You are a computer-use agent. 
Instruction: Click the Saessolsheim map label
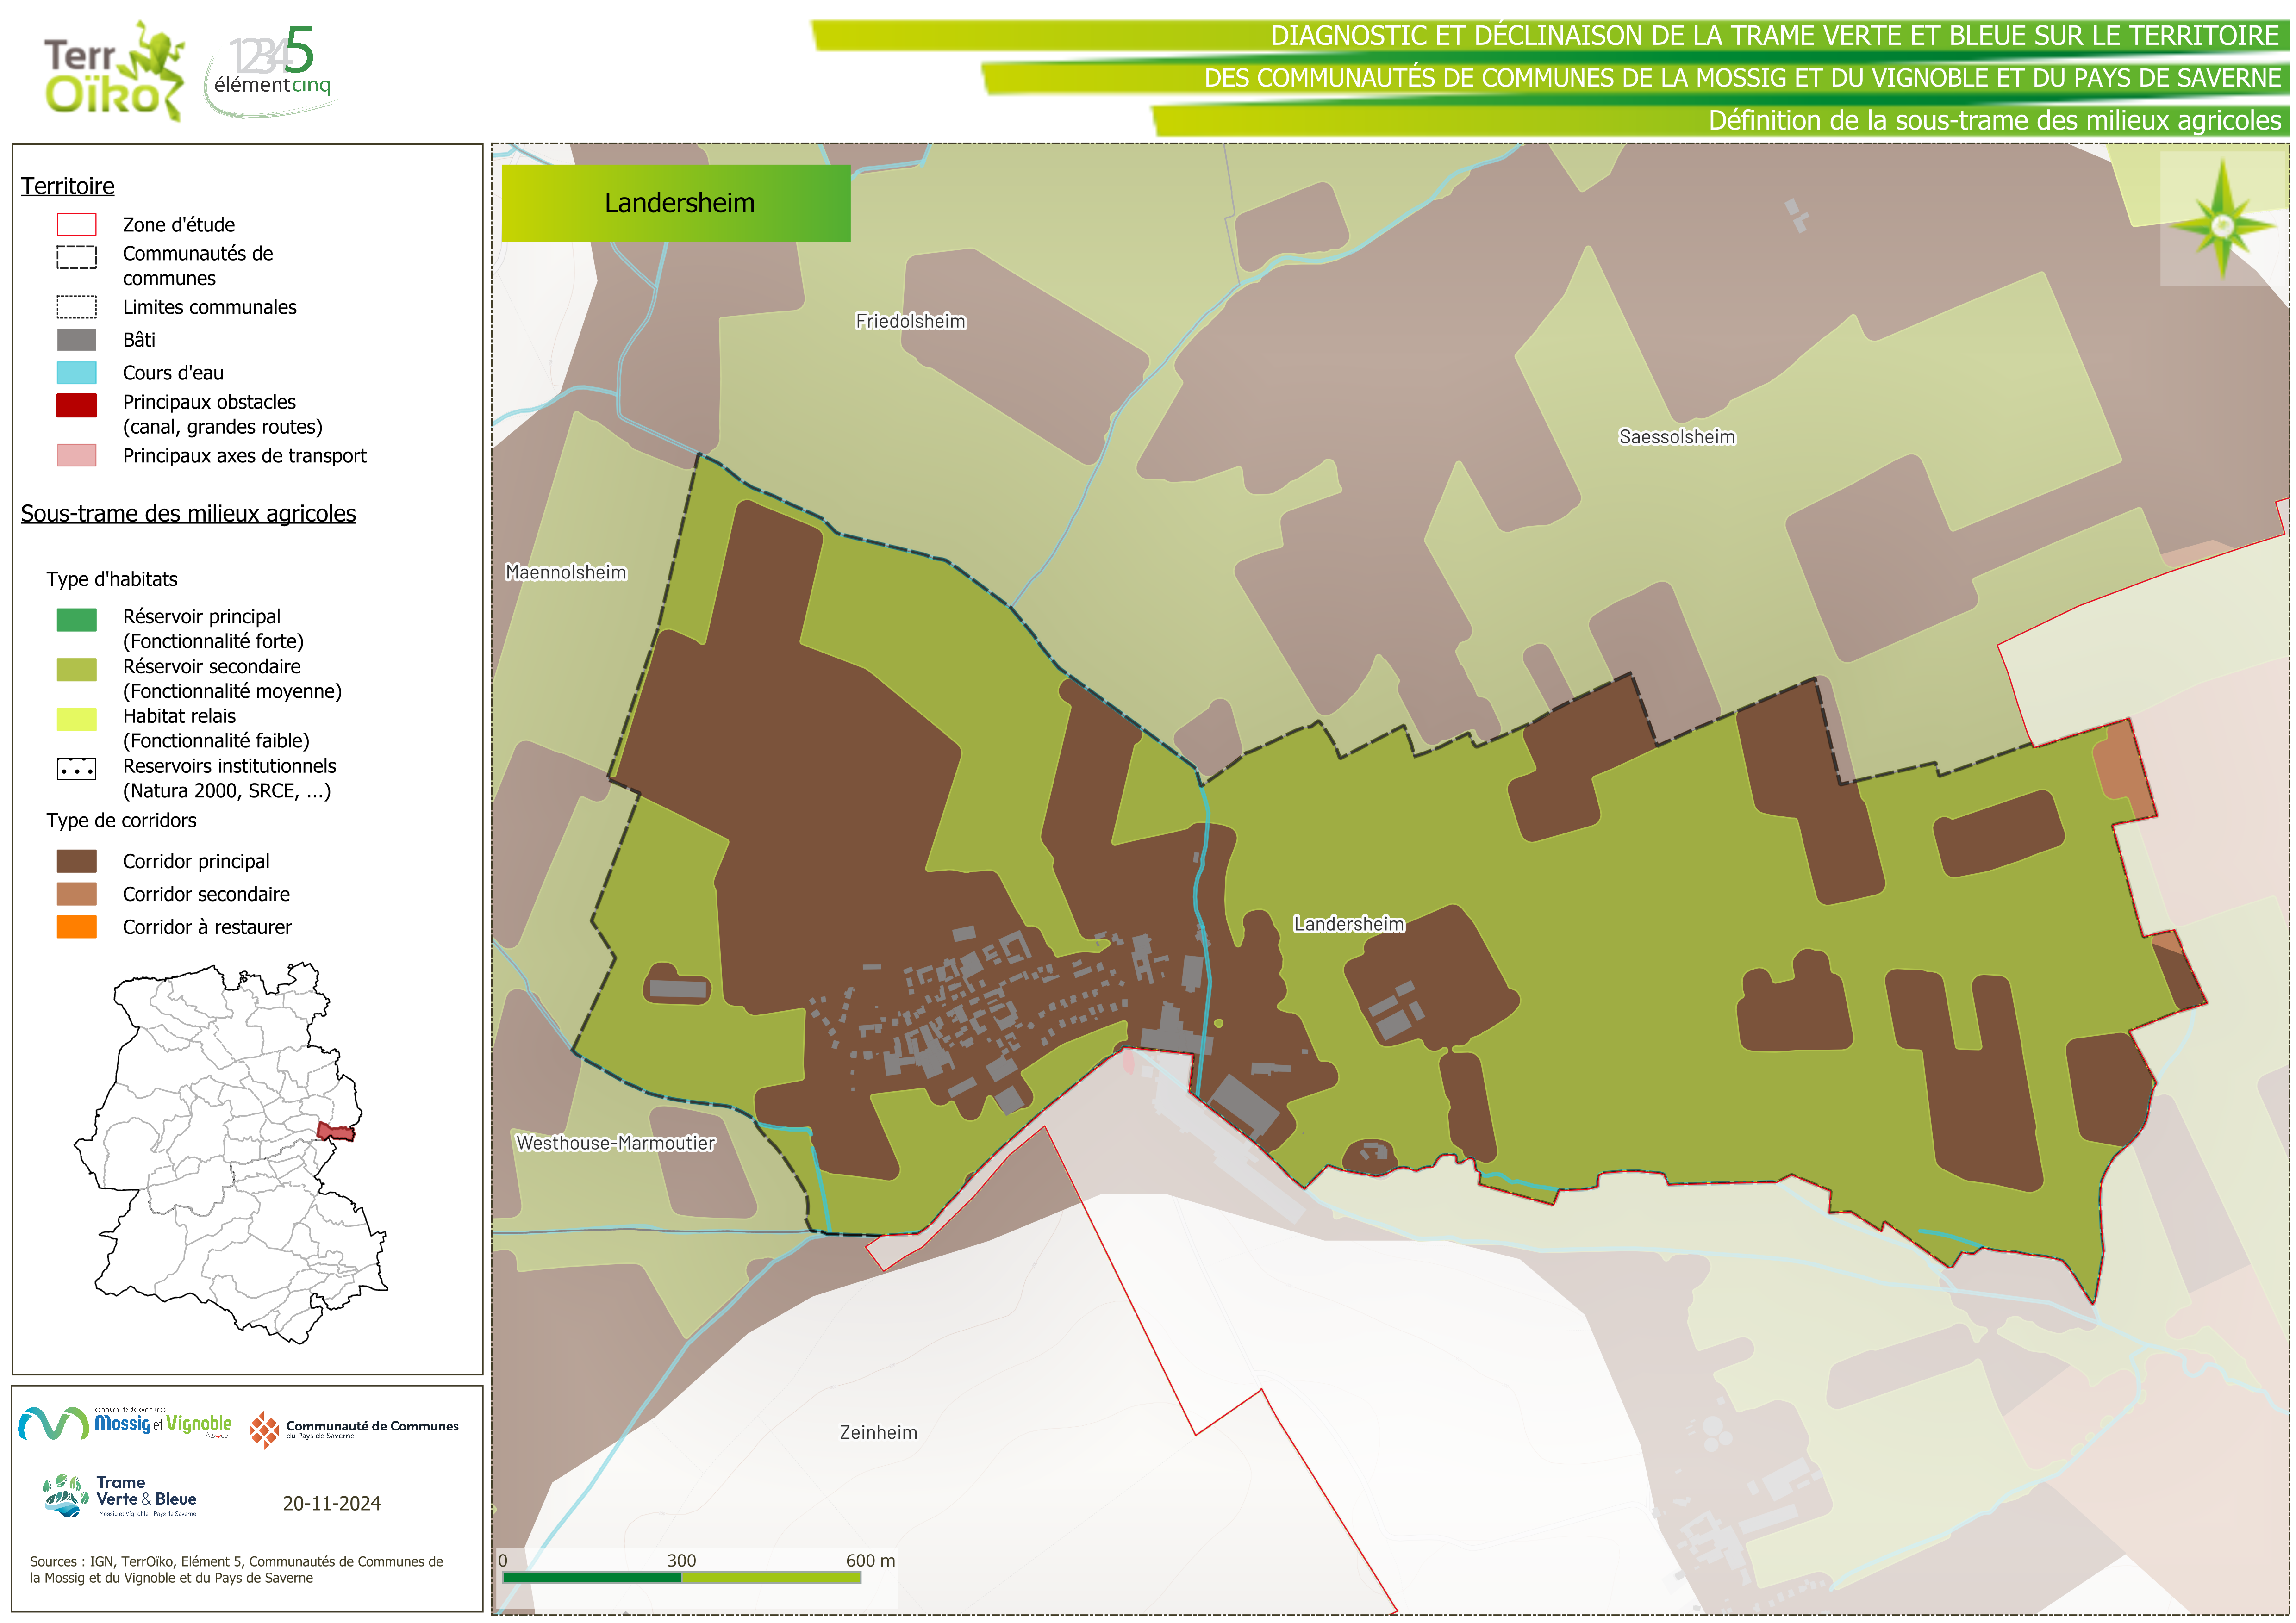point(1677,437)
